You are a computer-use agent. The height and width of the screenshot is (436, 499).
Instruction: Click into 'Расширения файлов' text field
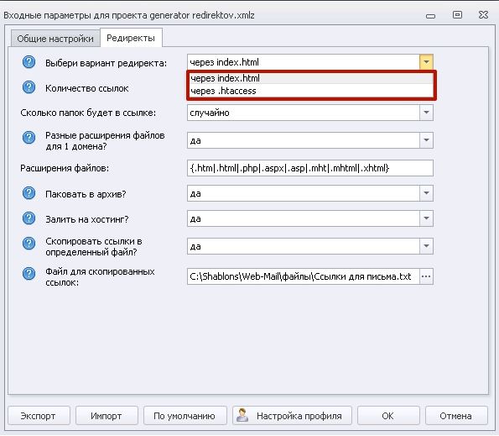coord(310,168)
